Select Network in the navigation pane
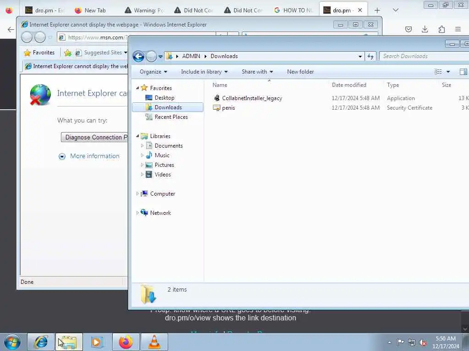469x351 pixels. pos(160,213)
